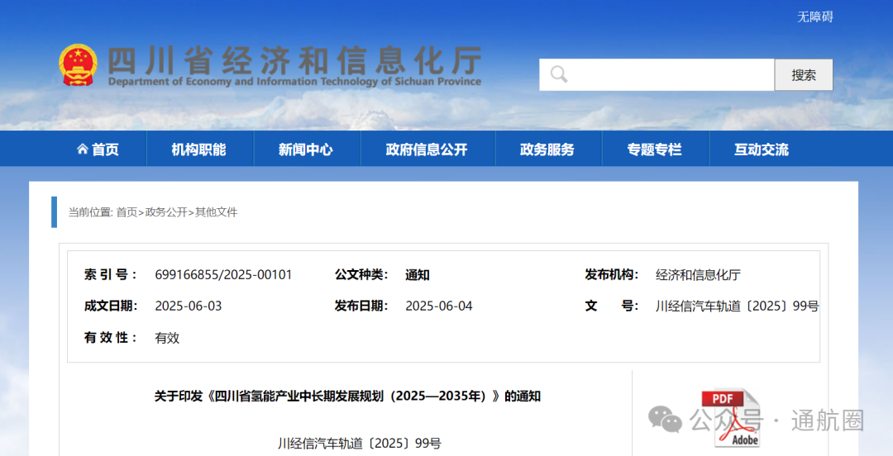Click 政务公开 in the breadcrumb
Image resolution: width=893 pixels, height=456 pixels.
pos(165,212)
